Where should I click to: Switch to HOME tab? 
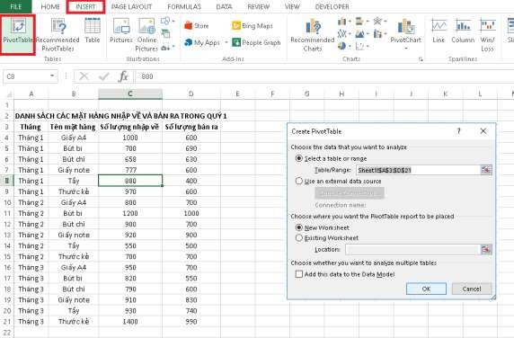50,6
